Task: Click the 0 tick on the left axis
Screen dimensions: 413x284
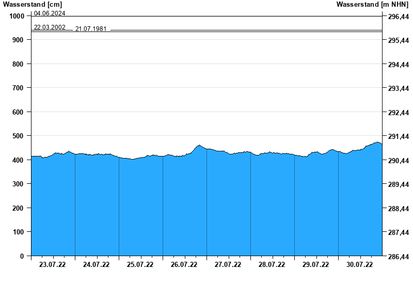Action: coord(22,256)
